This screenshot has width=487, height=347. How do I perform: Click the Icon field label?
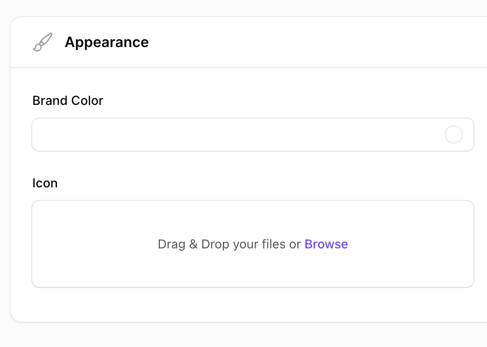click(x=45, y=183)
